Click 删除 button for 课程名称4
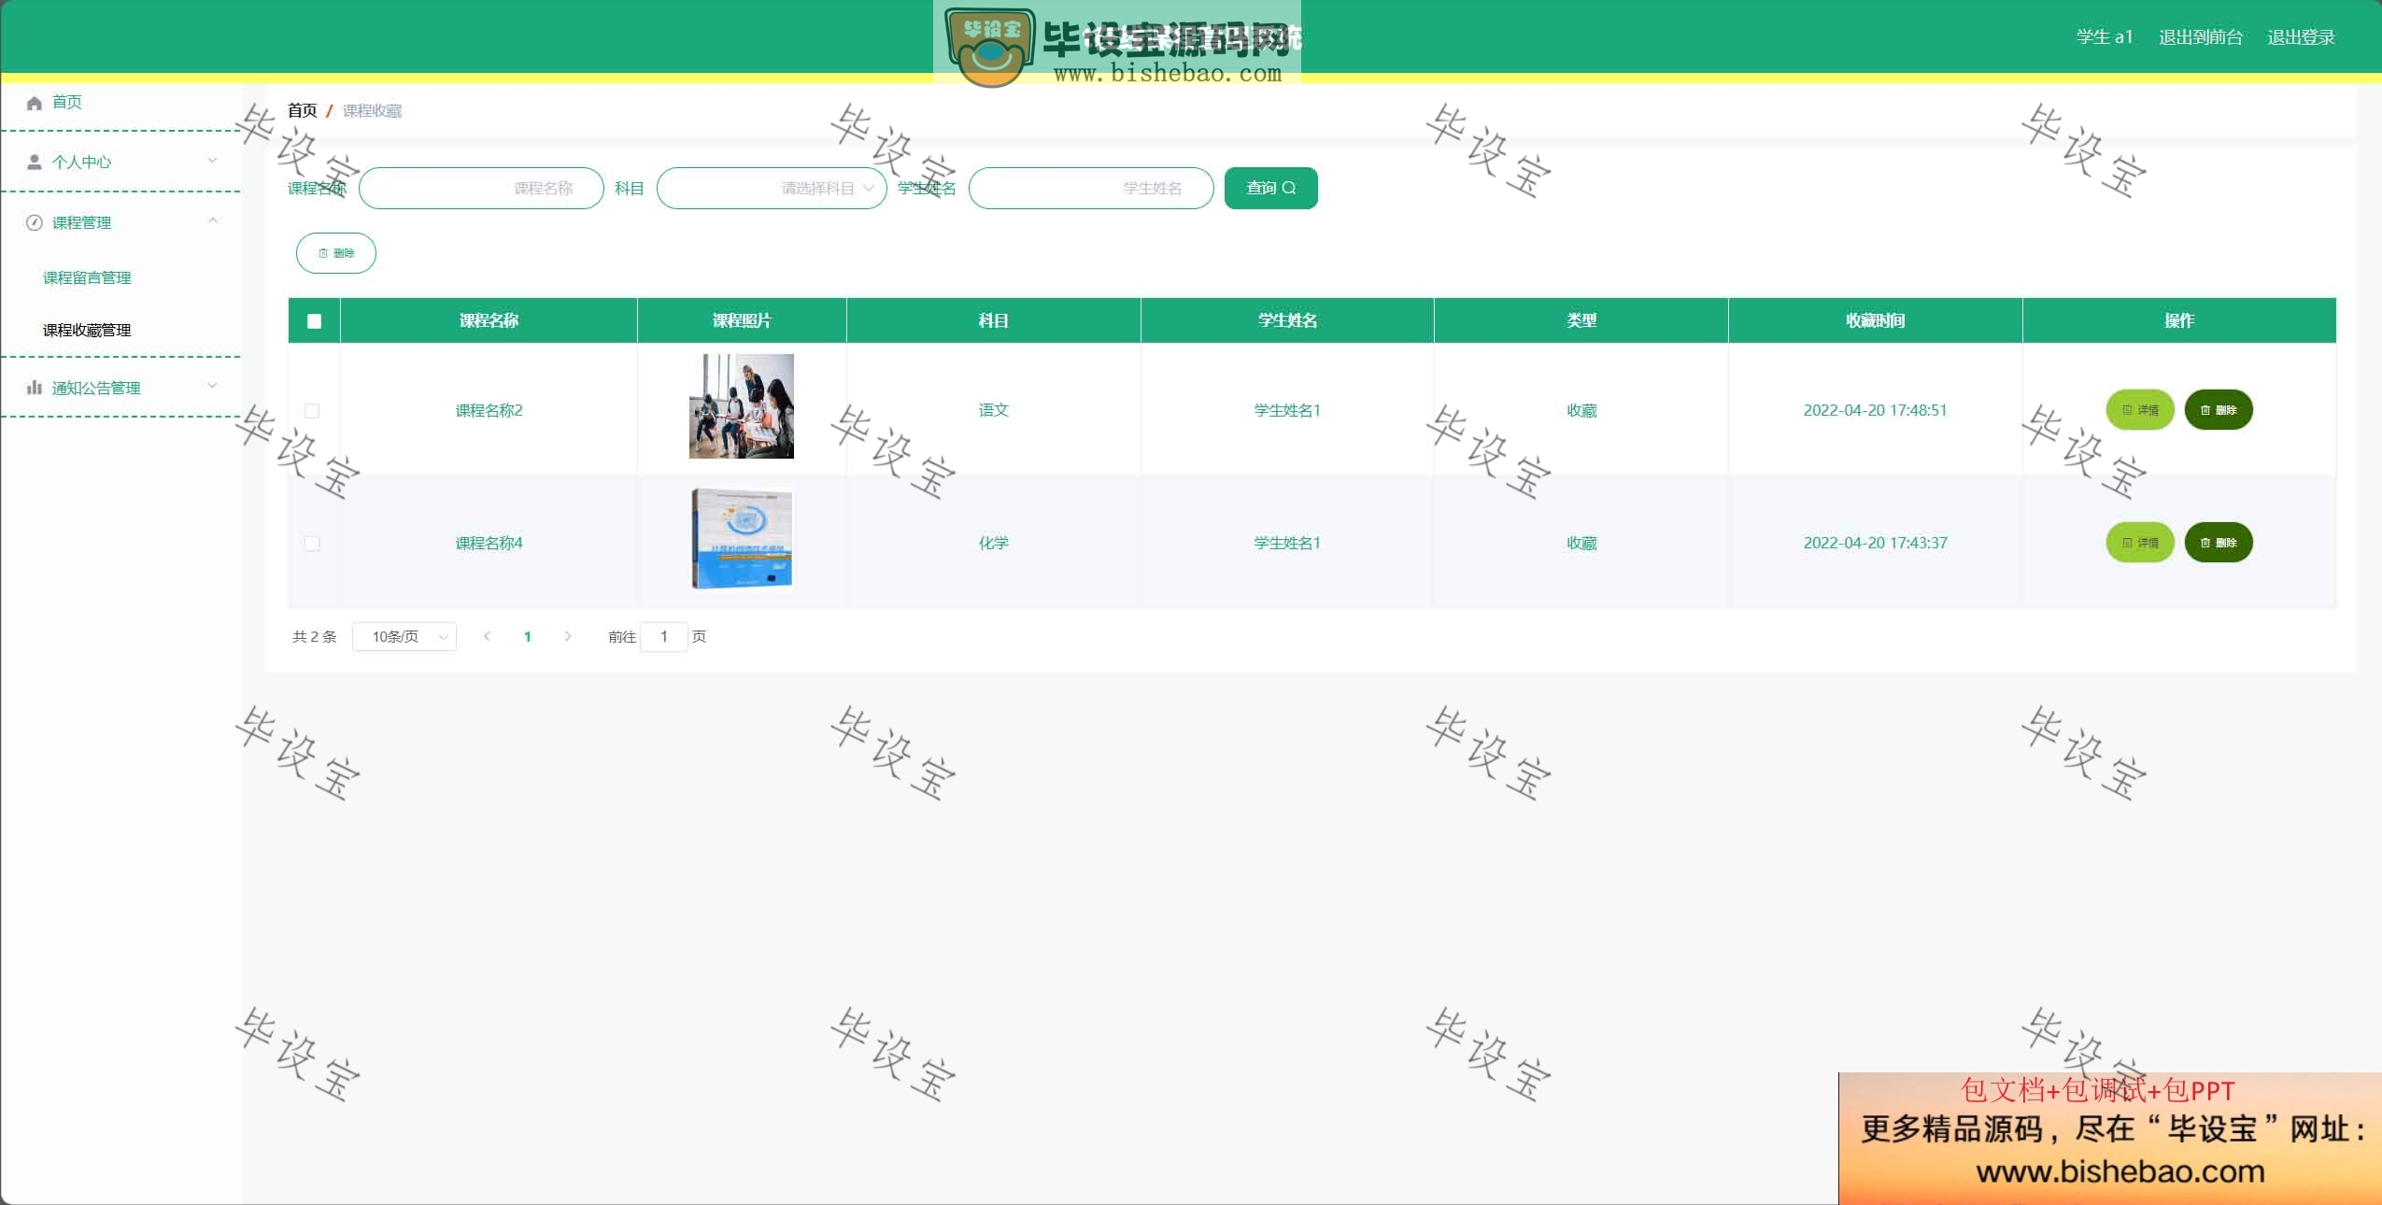Image resolution: width=2382 pixels, height=1205 pixels. coord(2219,543)
